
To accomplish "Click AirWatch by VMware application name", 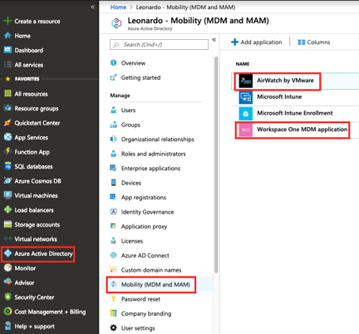I will (x=285, y=81).
